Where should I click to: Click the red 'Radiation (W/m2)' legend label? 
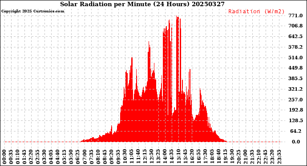256,12
